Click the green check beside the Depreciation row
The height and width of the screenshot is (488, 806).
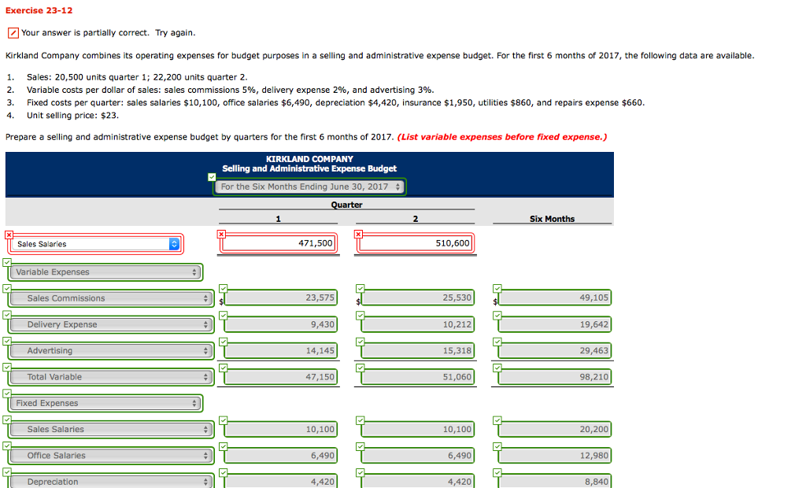coord(8,471)
